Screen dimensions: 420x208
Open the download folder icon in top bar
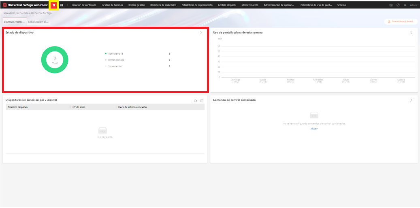(x=391, y=5)
